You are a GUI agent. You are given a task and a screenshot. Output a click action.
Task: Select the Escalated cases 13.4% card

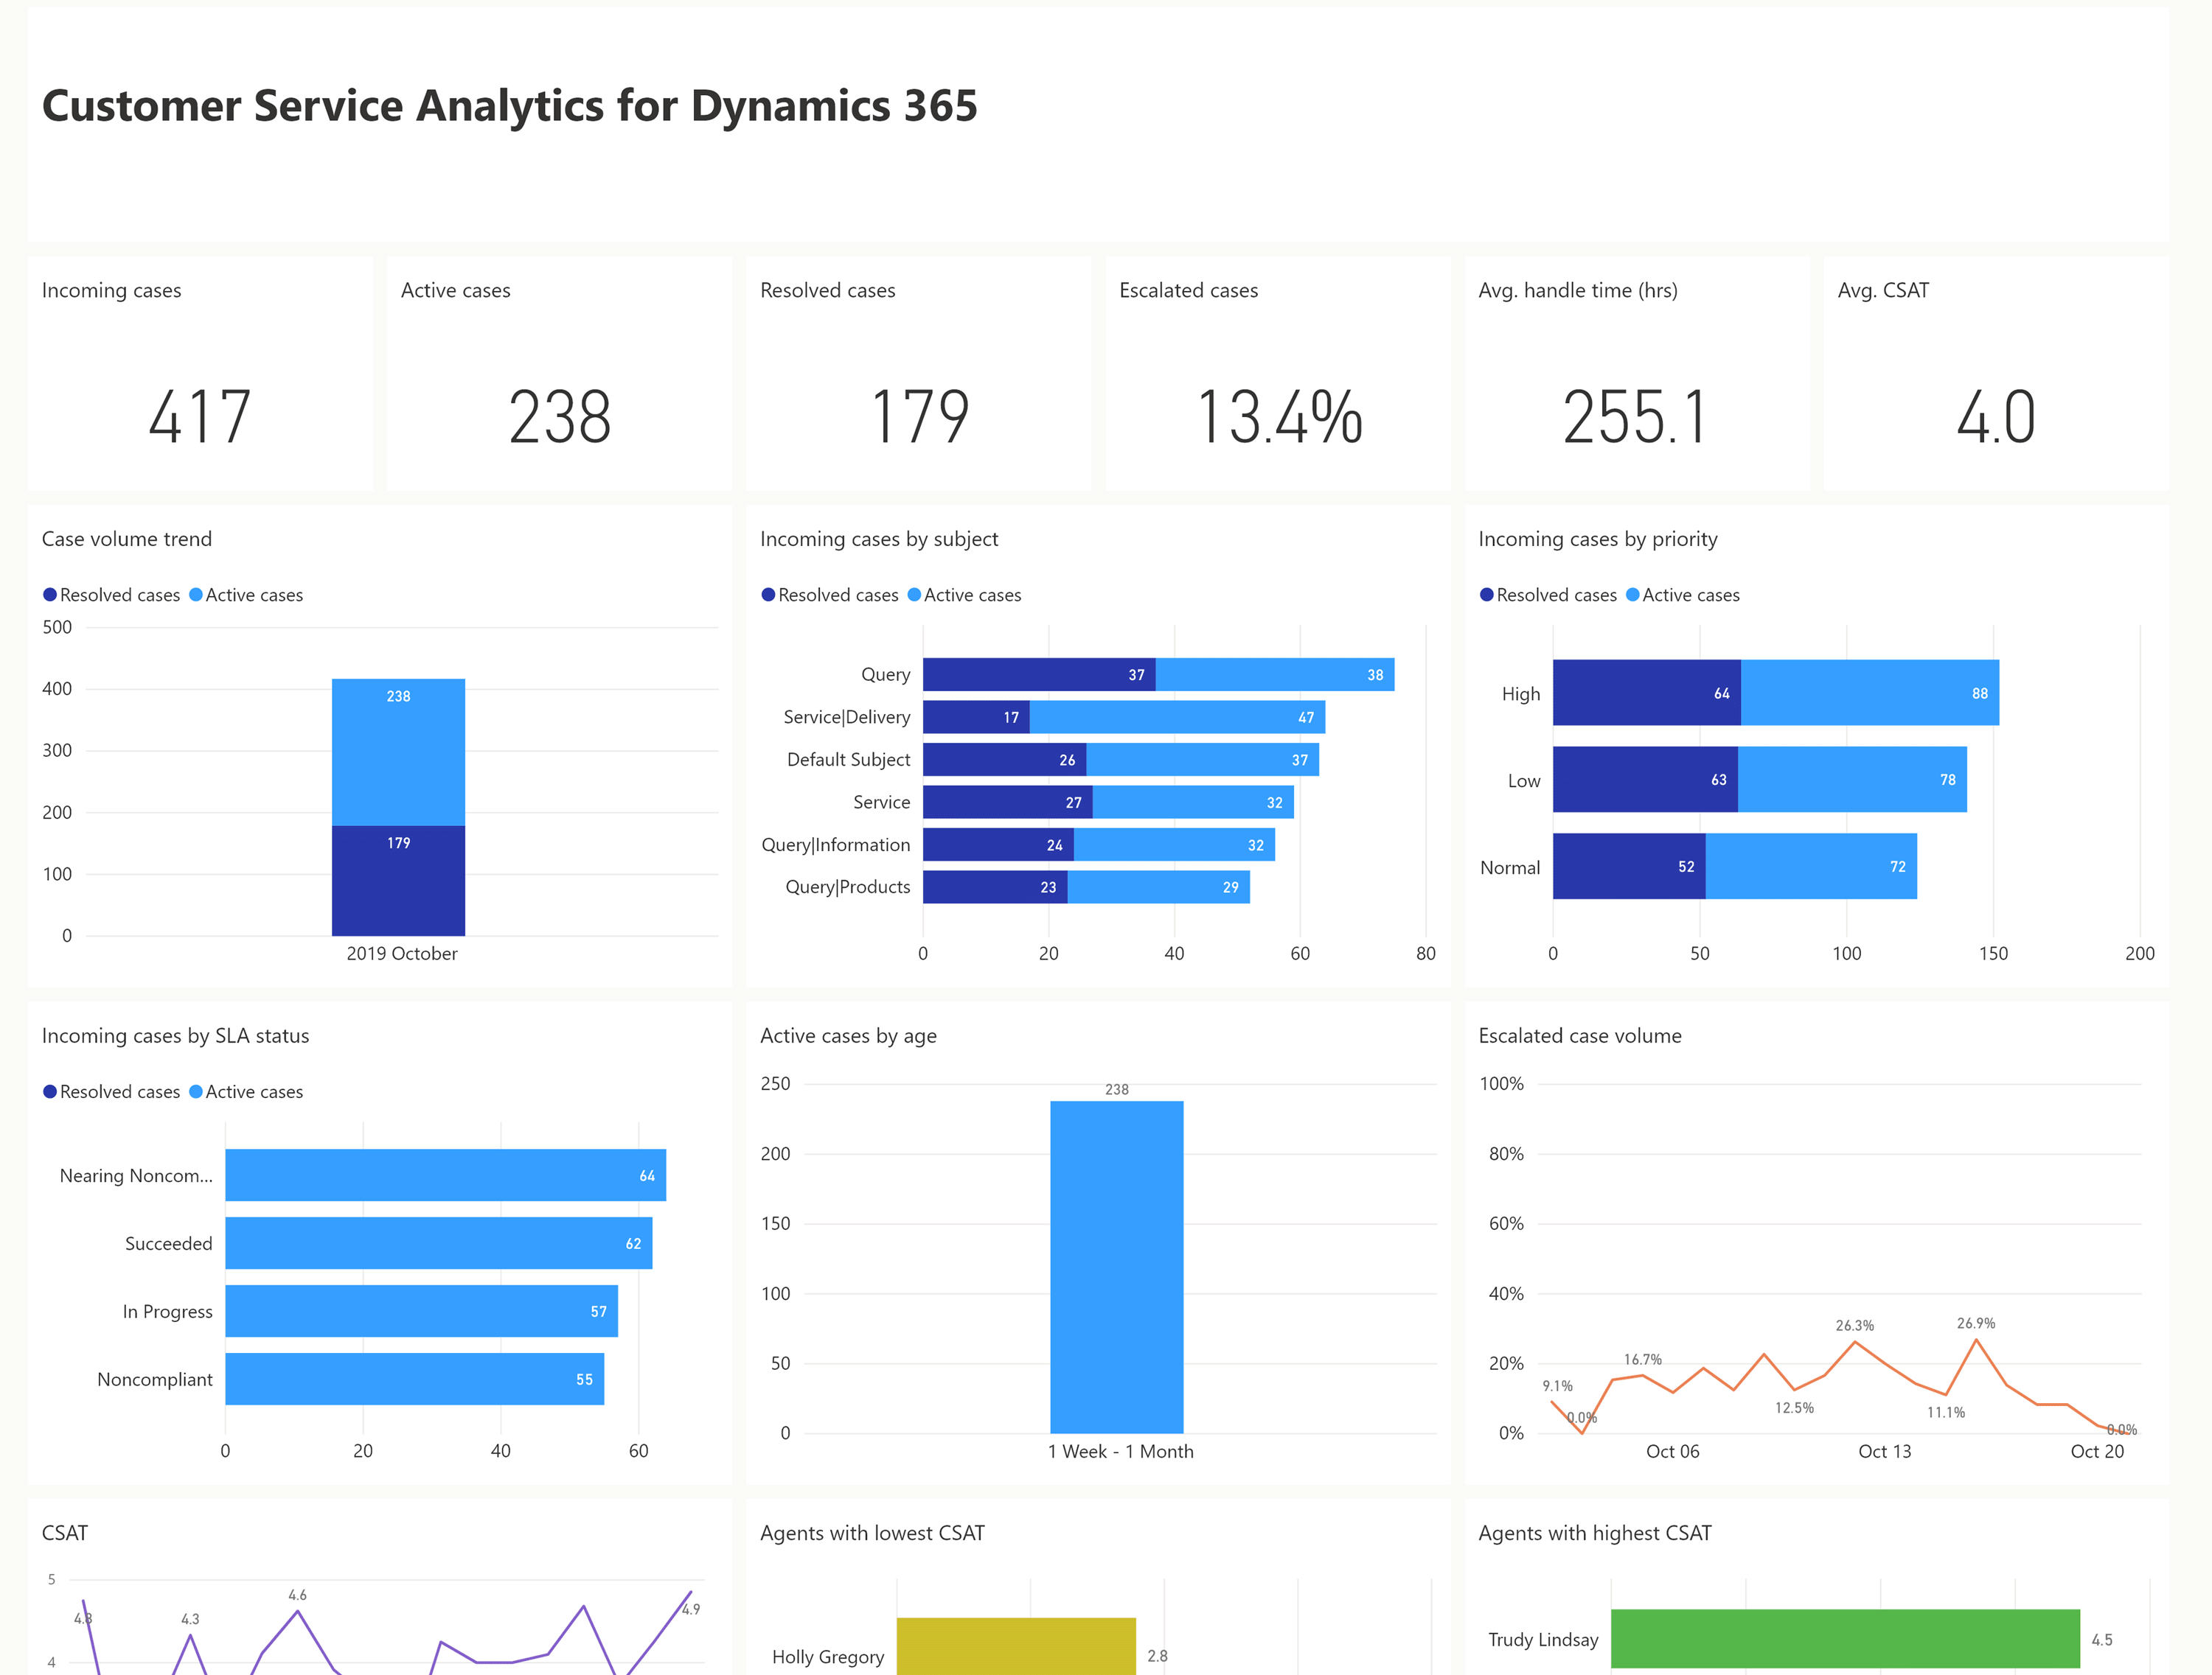pos(1278,373)
